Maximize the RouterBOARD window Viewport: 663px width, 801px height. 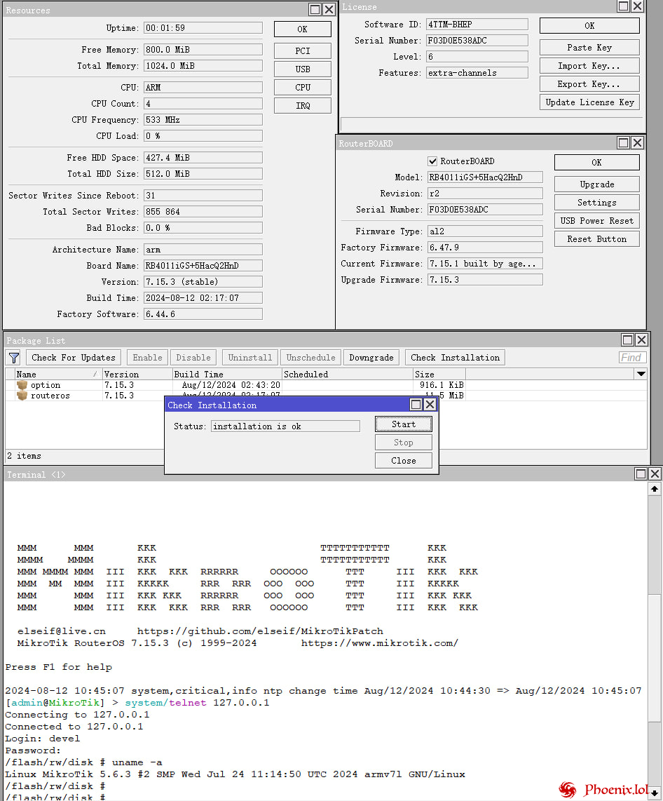624,143
